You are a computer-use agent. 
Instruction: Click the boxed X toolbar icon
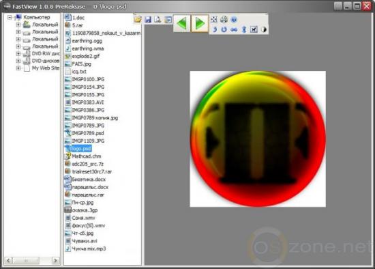click(254, 29)
